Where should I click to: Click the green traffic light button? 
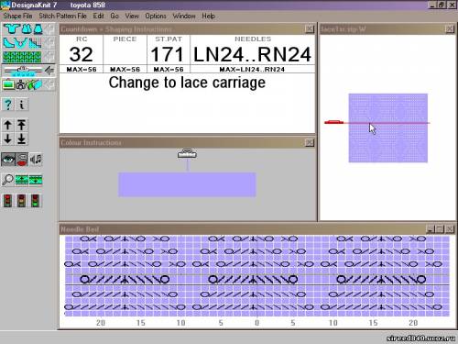click(x=36, y=201)
